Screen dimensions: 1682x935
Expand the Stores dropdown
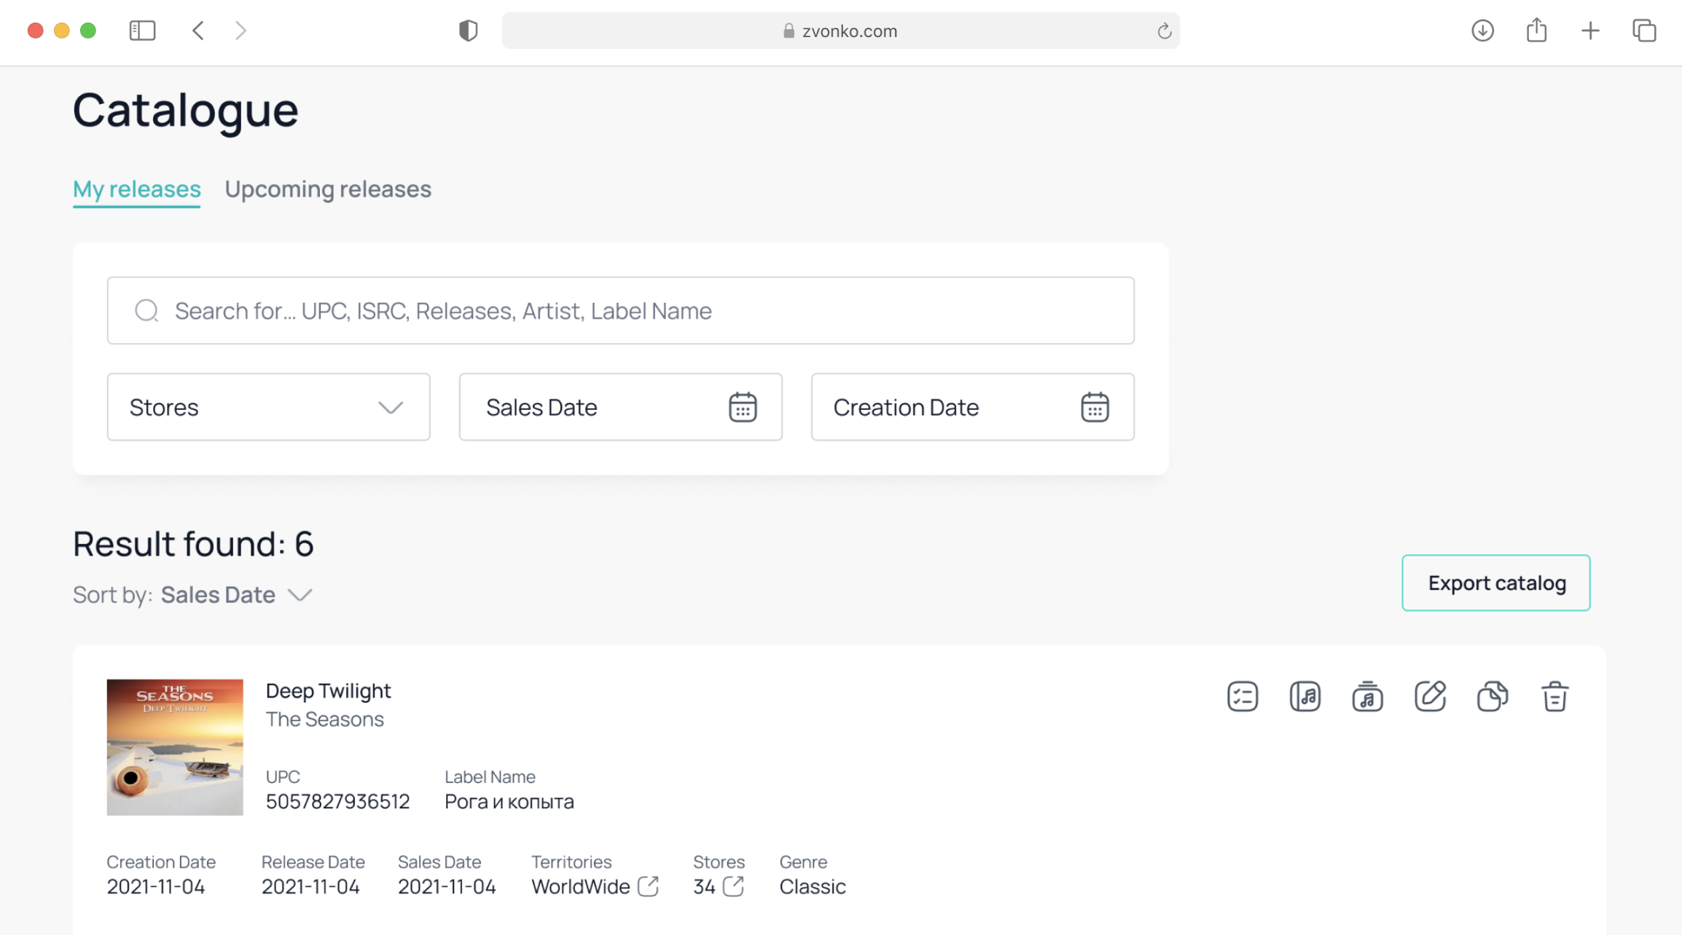coord(268,407)
